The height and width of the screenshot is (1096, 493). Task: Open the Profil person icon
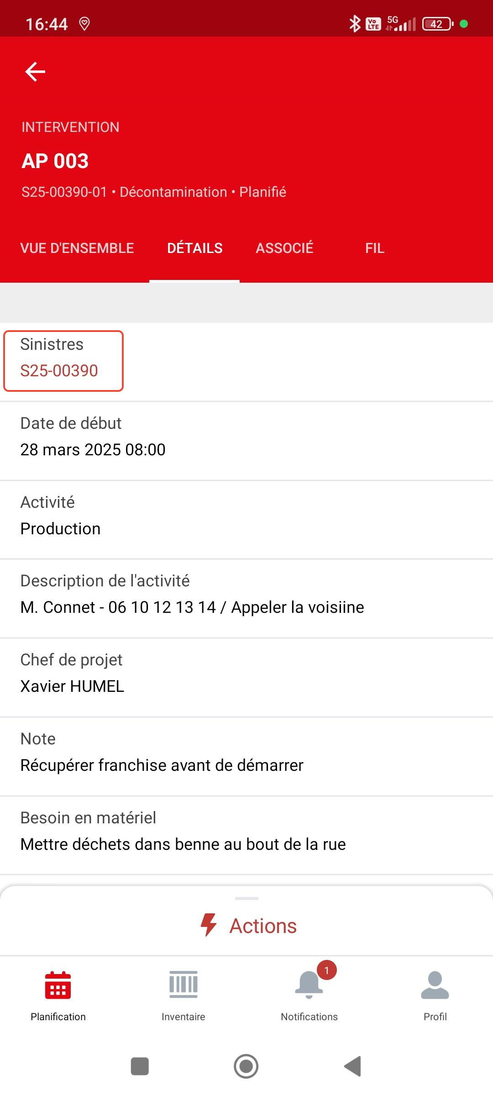(435, 985)
